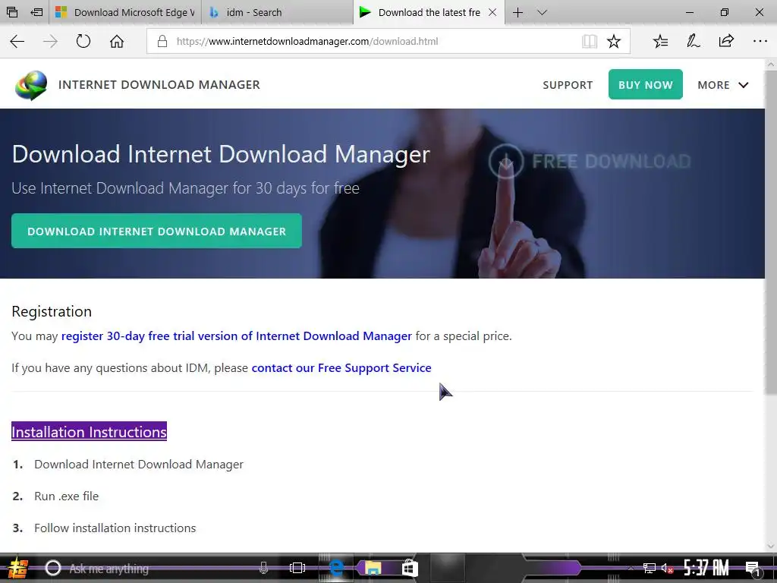777x583 pixels.
Task: Click DOWNLOAD INTERNET DOWNLOAD MANAGER button
Action: pyautogui.click(x=156, y=231)
